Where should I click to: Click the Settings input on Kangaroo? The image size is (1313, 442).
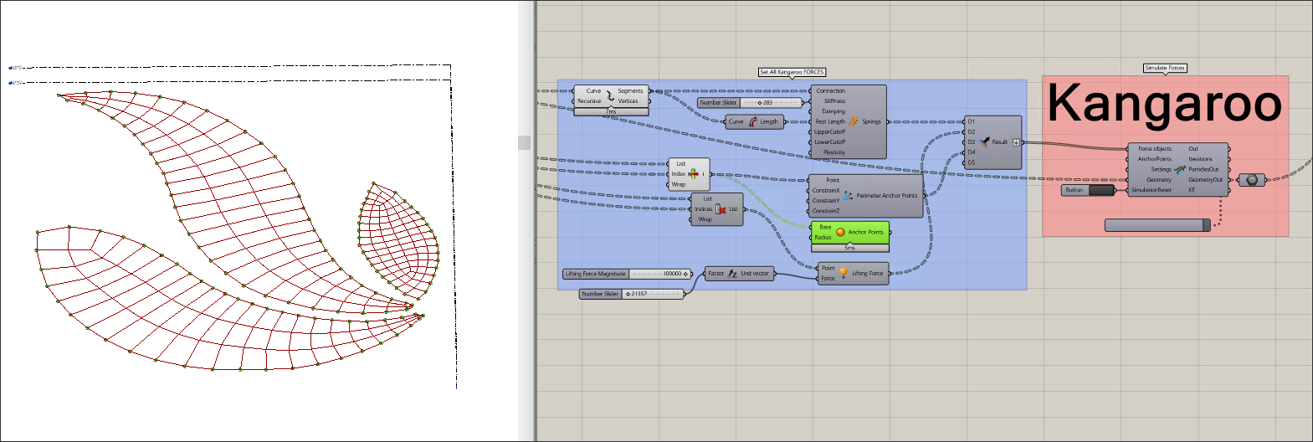pyautogui.click(x=1161, y=169)
